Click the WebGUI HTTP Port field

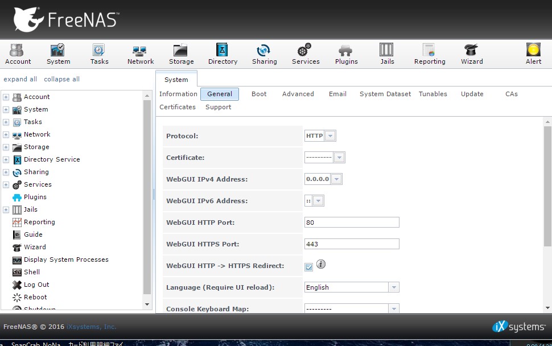[352, 223]
